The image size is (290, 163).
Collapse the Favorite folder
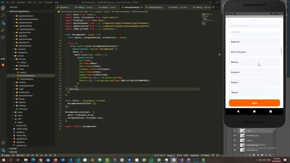tap(14, 59)
